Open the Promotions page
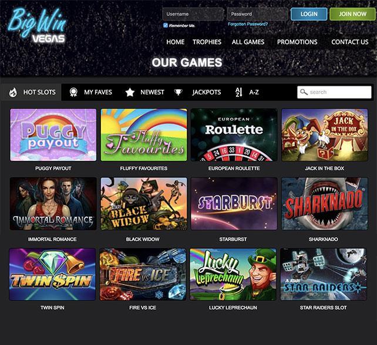The height and width of the screenshot is (345, 377). [297, 42]
